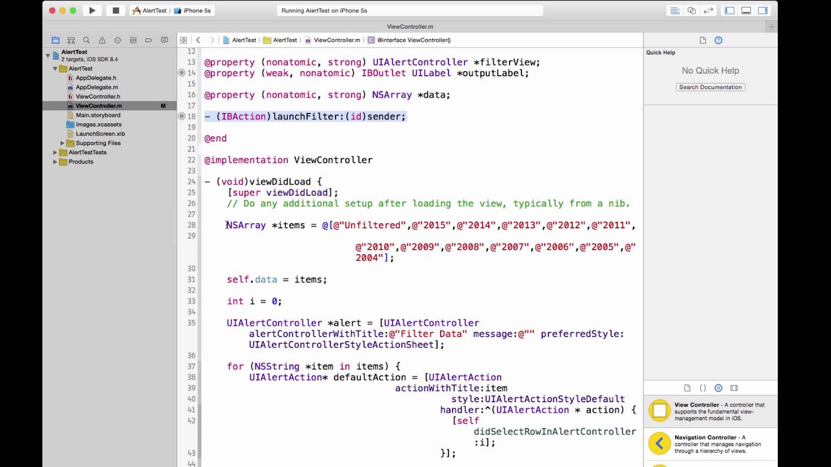The image size is (831, 467).
Task: Click the "Unfiltered" string literal
Action: click(x=369, y=225)
